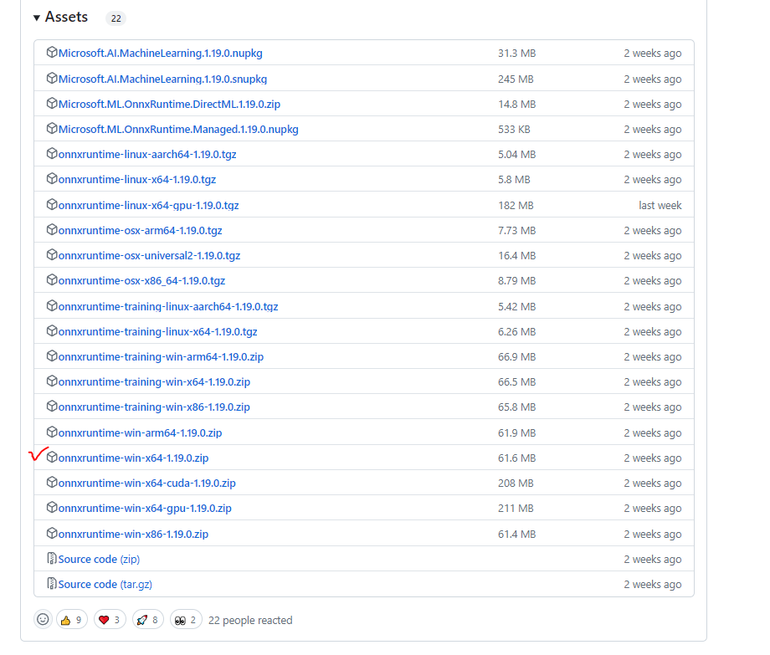Click package icon beside onnxruntime-linux-aarch64-1.19.0.tgz
Screen dimensions: 770x655
[x=52, y=154]
